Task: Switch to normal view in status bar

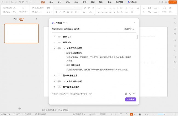Action: point(112,114)
